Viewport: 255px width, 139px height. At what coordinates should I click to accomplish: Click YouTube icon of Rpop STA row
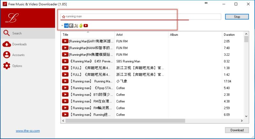coord(65,88)
